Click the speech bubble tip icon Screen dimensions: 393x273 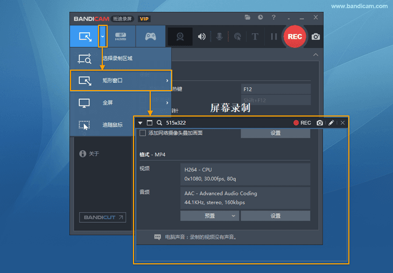click(158, 237)
